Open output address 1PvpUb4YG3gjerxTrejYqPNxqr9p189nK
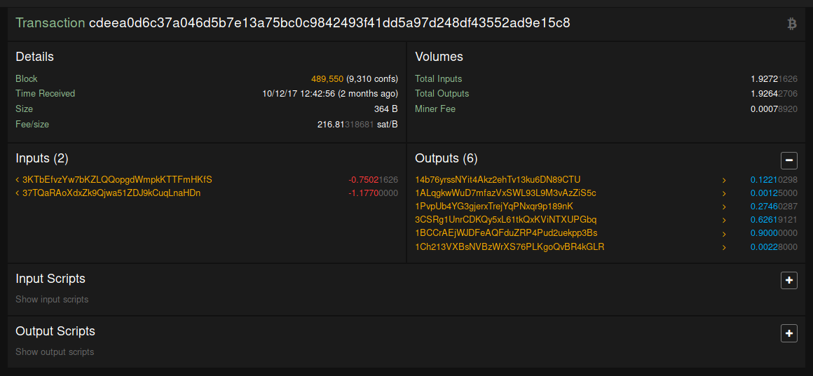This screenshot has width=813, height=376. pos(494,207)
